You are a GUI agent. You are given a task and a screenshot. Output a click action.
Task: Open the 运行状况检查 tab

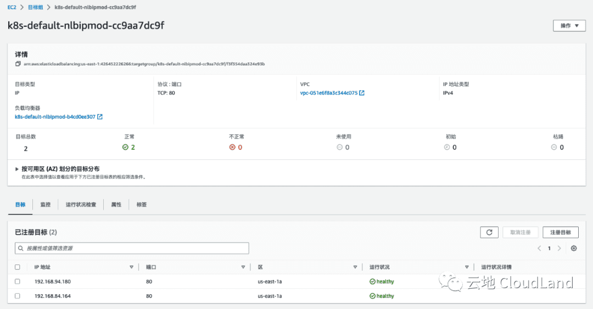point(81,205)
